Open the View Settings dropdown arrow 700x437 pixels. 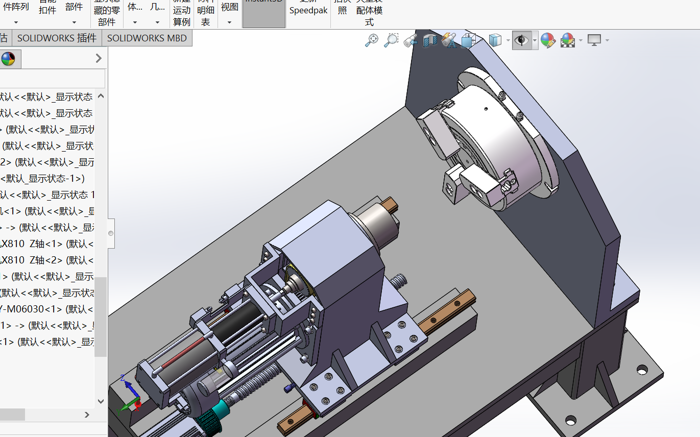[607, 40]
